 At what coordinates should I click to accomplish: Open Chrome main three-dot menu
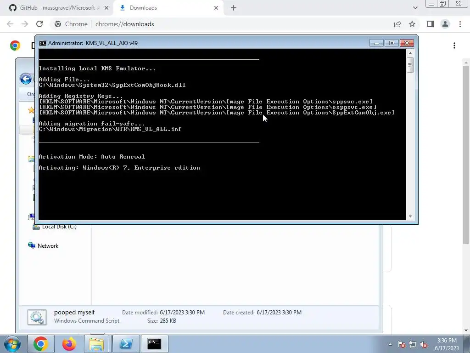pyautogui.click(x=460, y=24)
